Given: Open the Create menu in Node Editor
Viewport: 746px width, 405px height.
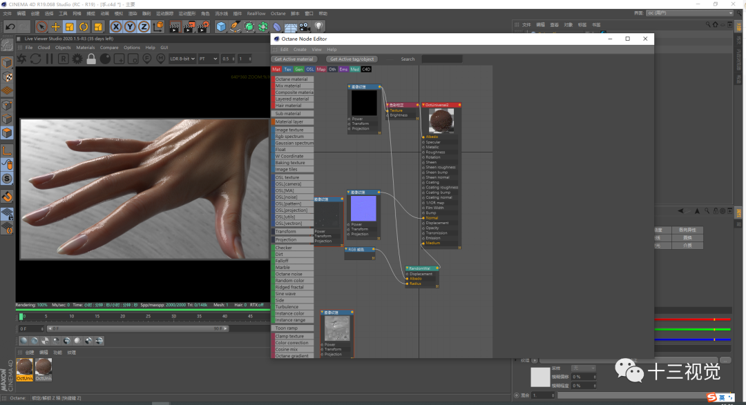Looking at the screenshot, I should 300,50.
